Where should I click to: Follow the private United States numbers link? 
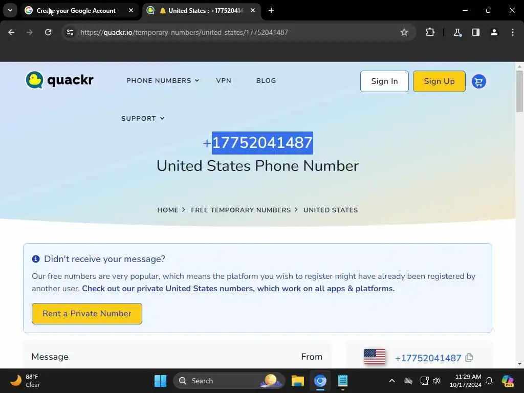click(238, 289)
